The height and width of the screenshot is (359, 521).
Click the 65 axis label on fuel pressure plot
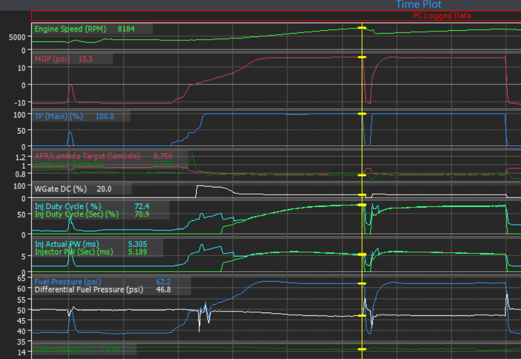21,278
